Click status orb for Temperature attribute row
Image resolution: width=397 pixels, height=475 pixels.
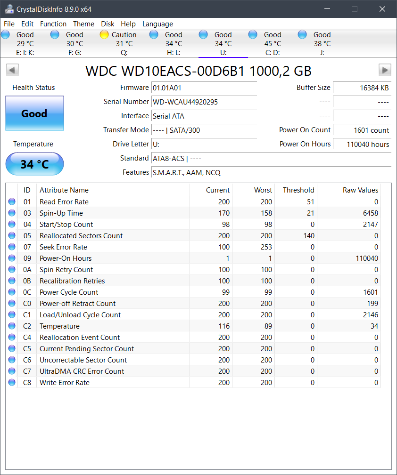(12, 326)
